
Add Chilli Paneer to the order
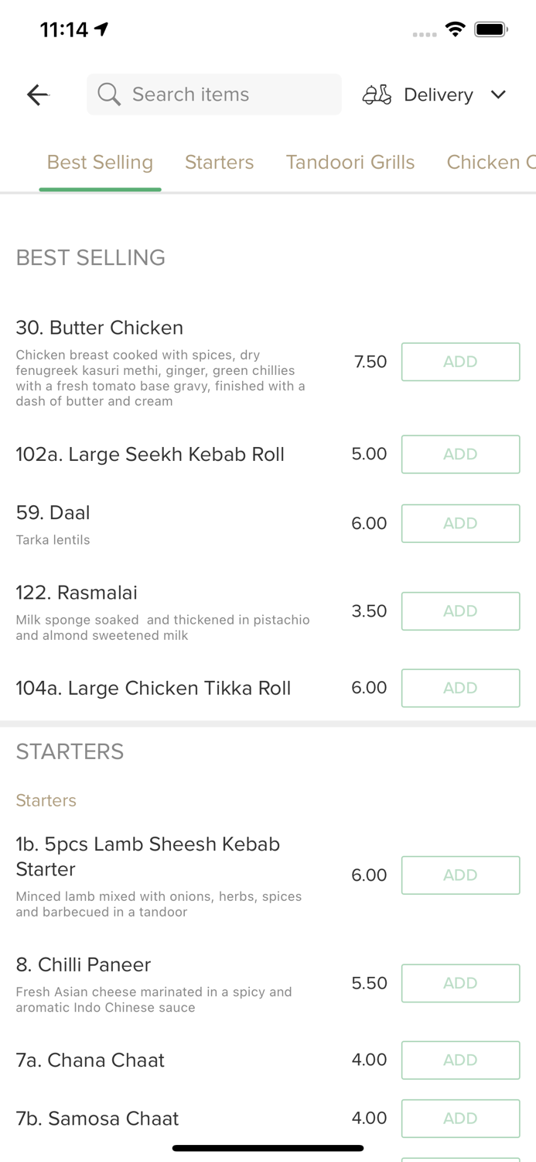click(x=460, y=983)
